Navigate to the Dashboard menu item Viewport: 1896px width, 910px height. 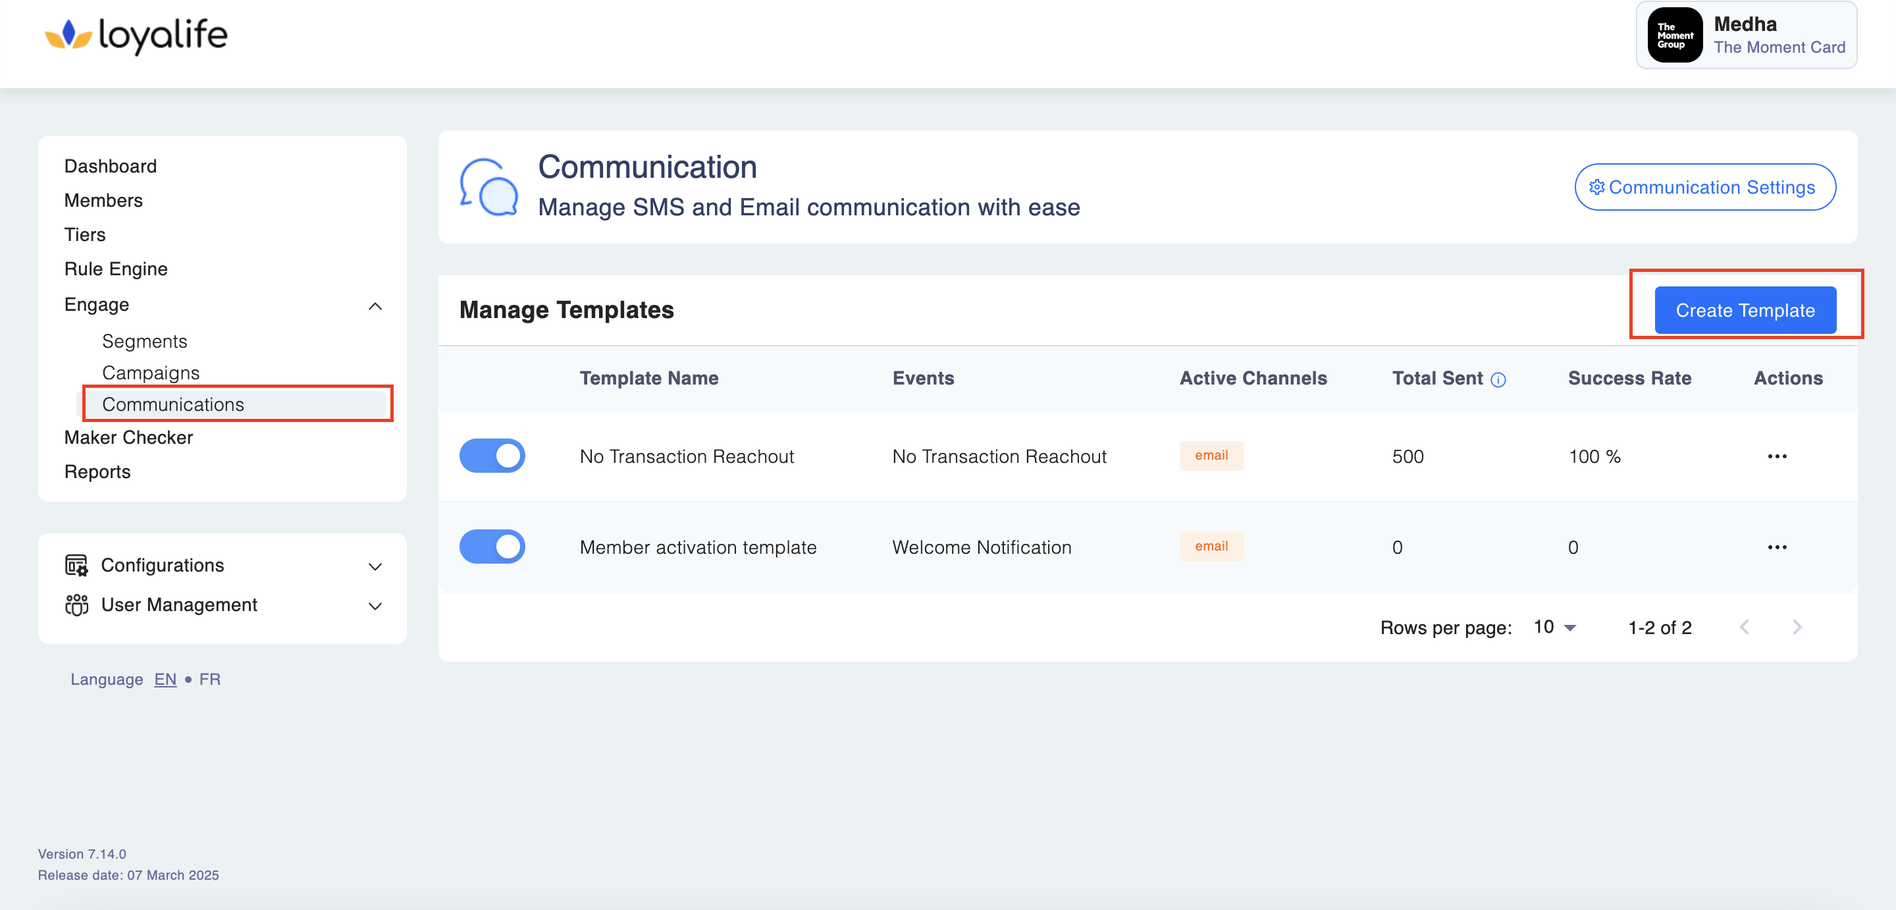[111, 166]
